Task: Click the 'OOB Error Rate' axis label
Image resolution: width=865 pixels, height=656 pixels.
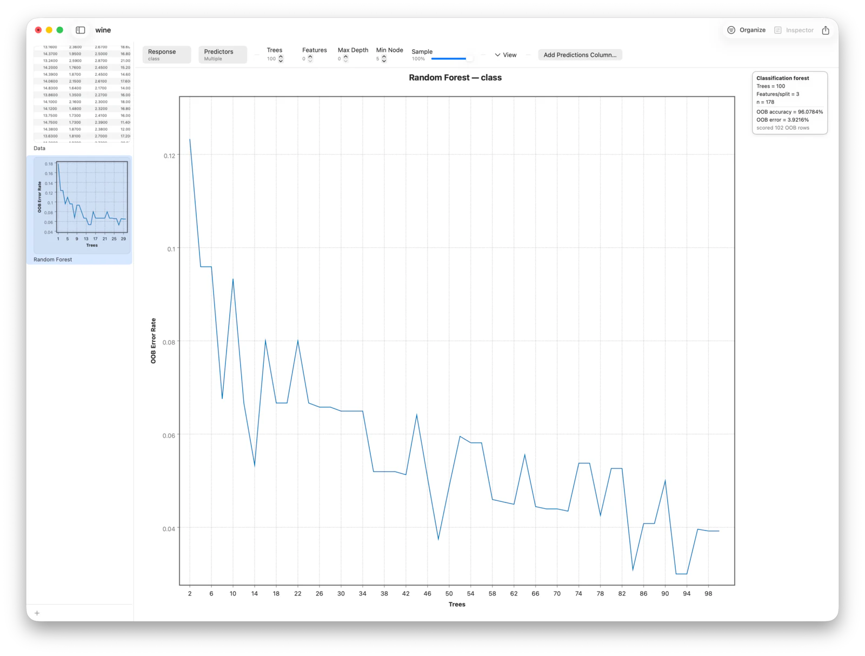Action: pyautogui.click(x=154, y=341)
